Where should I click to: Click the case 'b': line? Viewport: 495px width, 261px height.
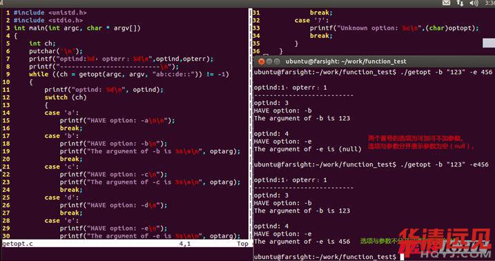[61, 136]
